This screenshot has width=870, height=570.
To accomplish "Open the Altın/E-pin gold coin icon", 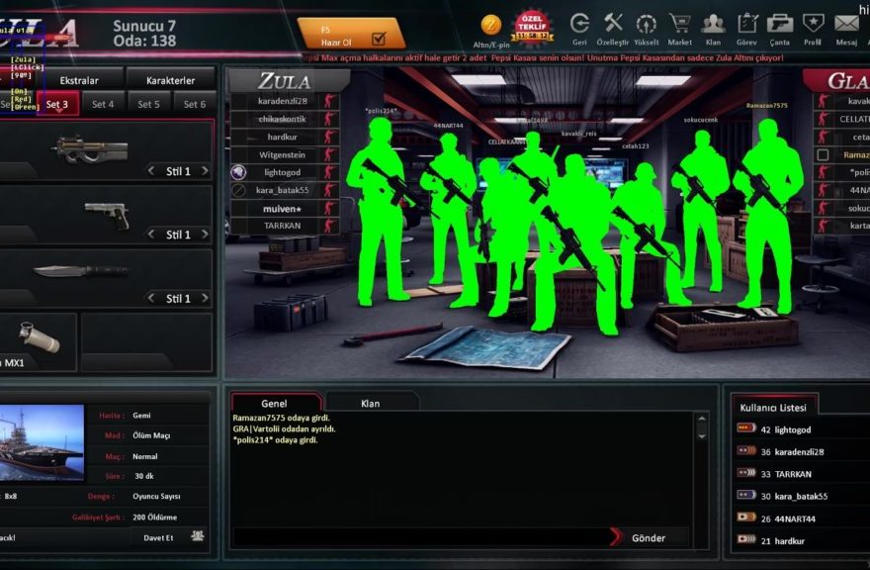I will [491, 25].
